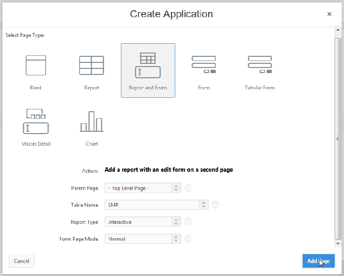
Task: Open the Table Name dropdown showing EMP
Action: pos(156,205)
